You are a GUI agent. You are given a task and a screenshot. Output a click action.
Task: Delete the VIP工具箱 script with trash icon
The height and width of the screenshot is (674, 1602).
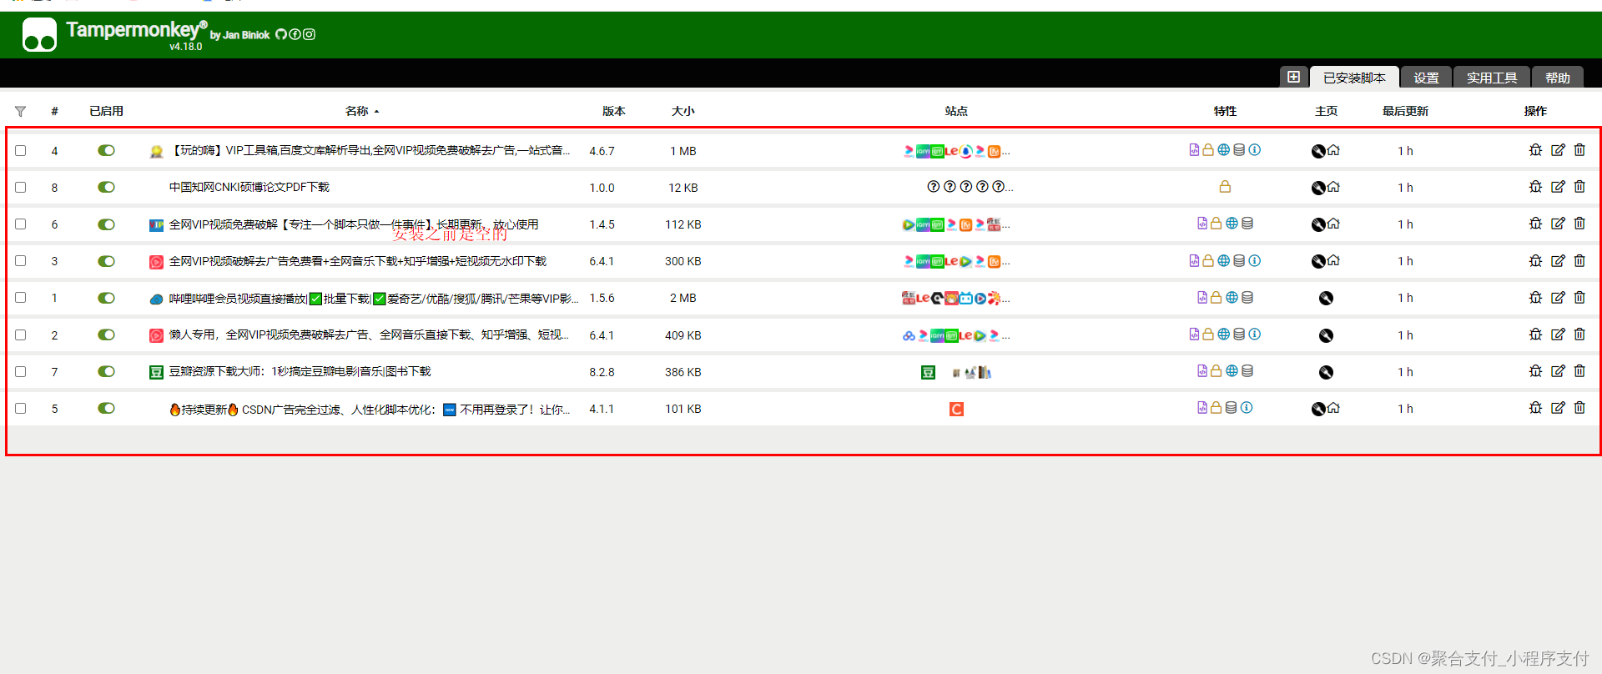click(x=1579, y=150)
